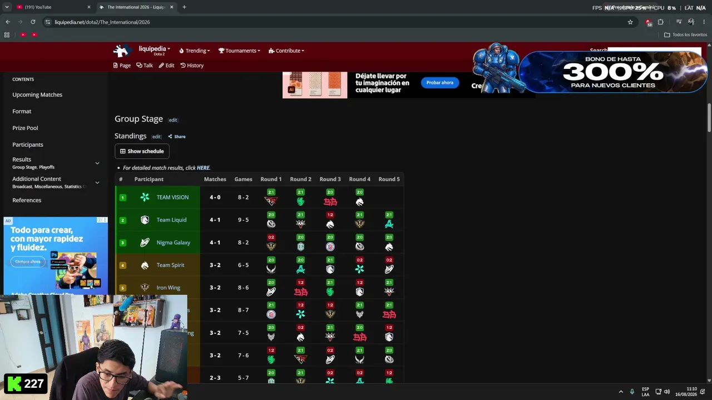Click the TEAM VISION team logo
The width and height of the screenshot is (712, 400).
point(145,197)
